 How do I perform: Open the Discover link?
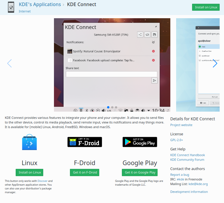coord(42,181)
